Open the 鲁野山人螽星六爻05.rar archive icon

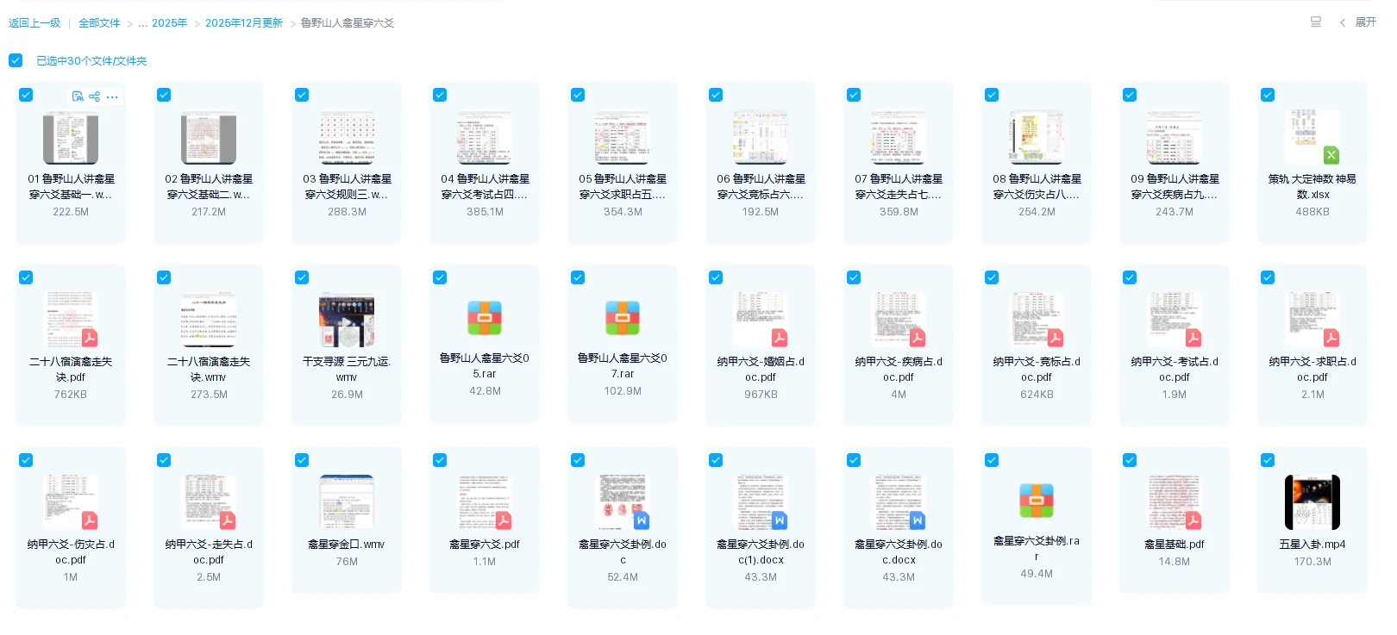tap(485, 318)
